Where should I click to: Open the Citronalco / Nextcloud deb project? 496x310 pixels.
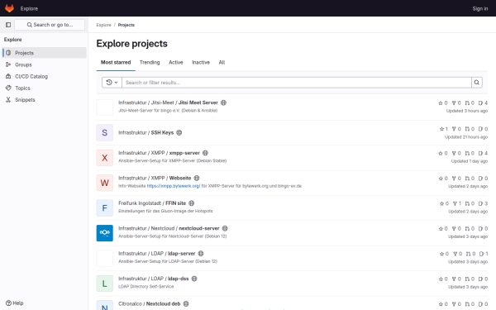point(150,303)
